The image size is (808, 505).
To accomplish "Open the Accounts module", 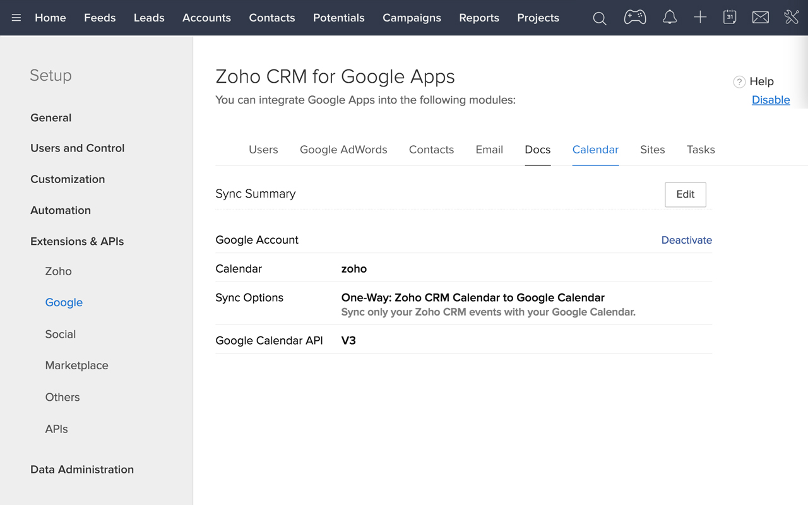I will [x=206, y=18].
